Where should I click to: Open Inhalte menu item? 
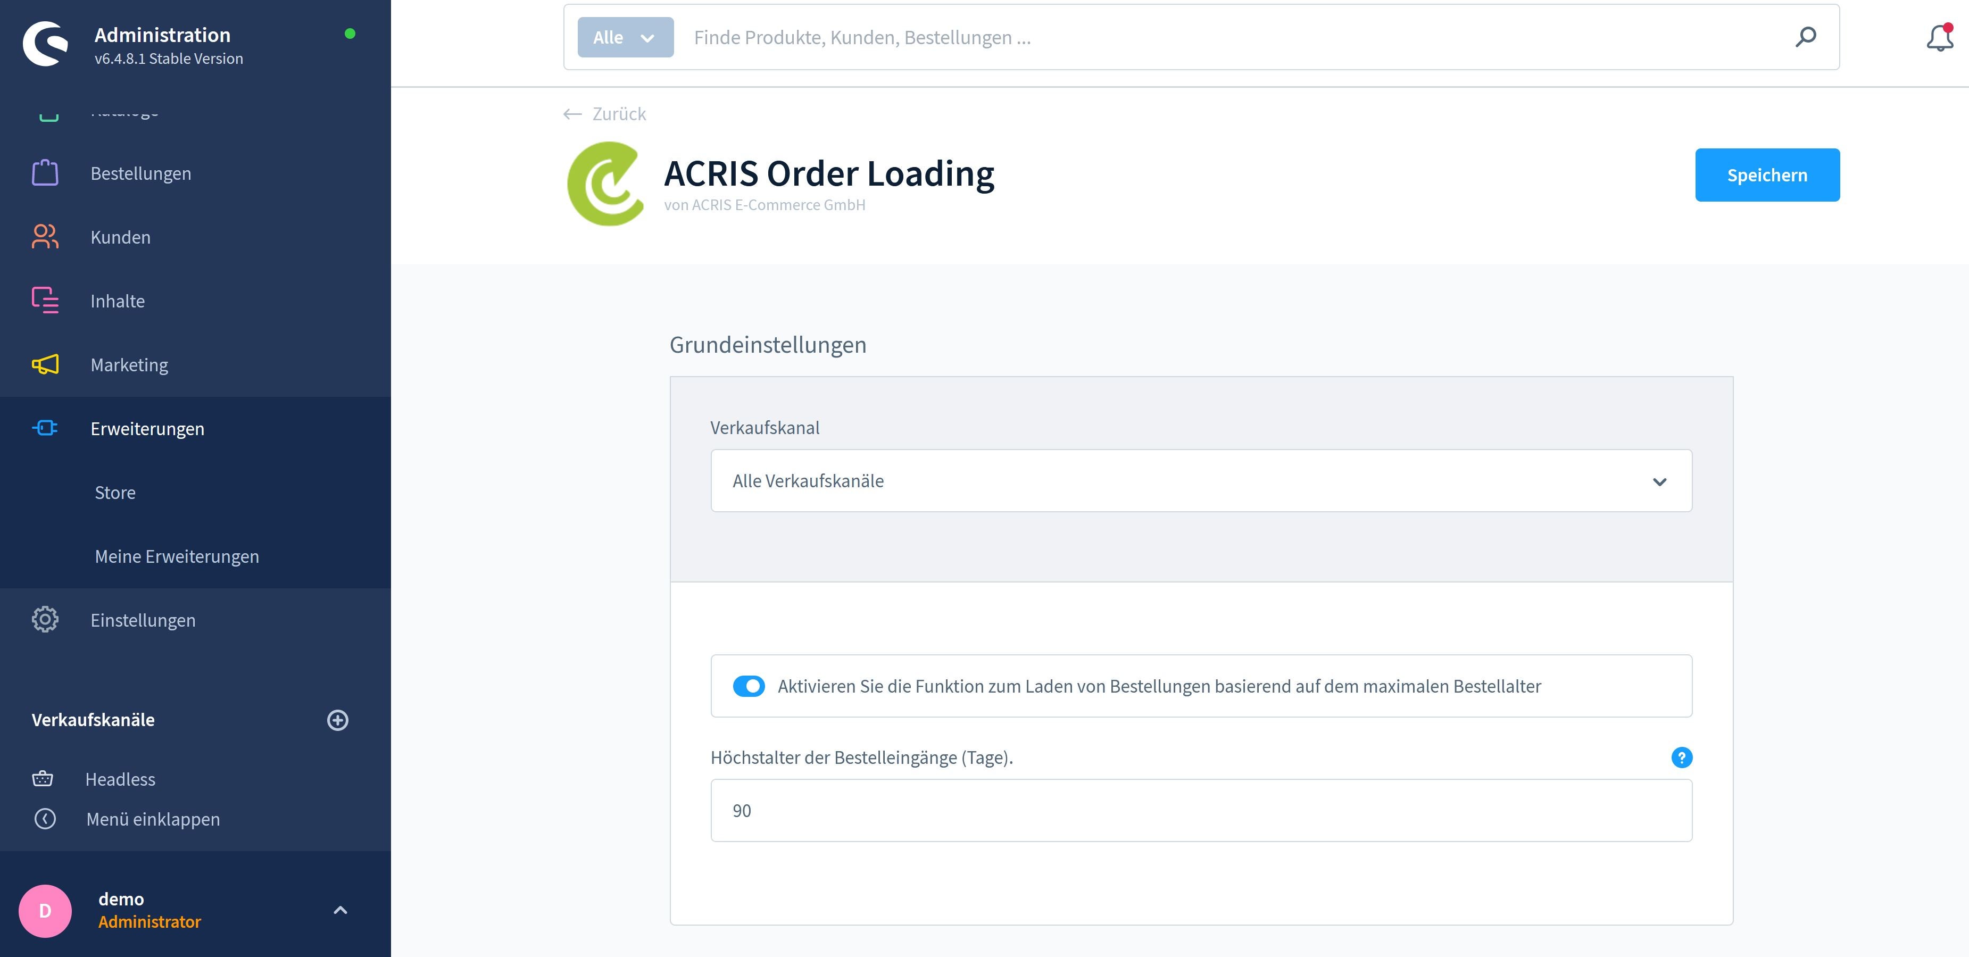click(x=118, y=301)
